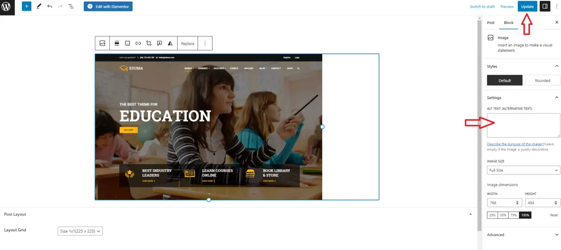Open block toolbar more options menu
Viewport: 561px width, 250px height.
(204, 43)
